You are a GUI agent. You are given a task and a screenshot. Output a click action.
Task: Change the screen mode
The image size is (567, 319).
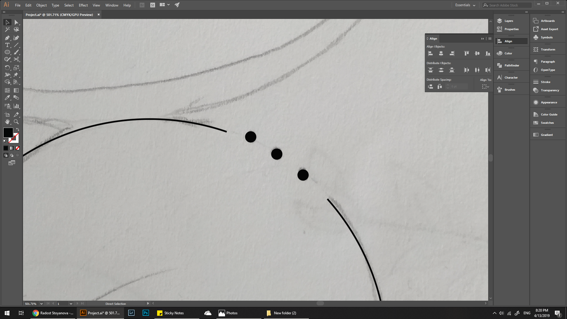coord(12,163)
